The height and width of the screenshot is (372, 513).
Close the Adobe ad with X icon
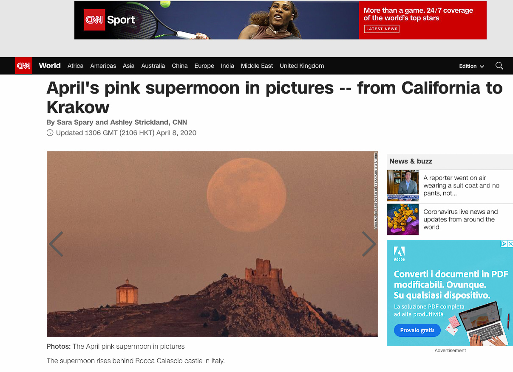tap(510, 244)
